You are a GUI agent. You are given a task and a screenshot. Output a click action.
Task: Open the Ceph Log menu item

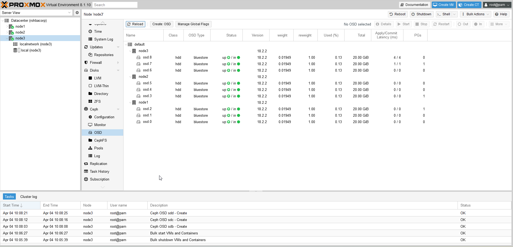[102, 156]
